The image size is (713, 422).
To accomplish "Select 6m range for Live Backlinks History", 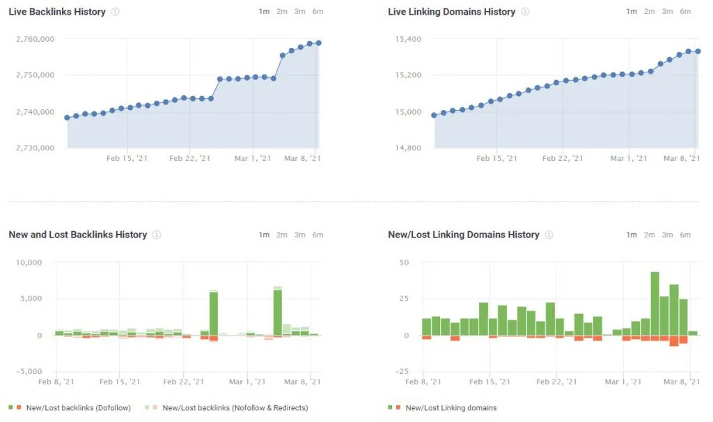I will pyautogui.click(x=318, y=11).
